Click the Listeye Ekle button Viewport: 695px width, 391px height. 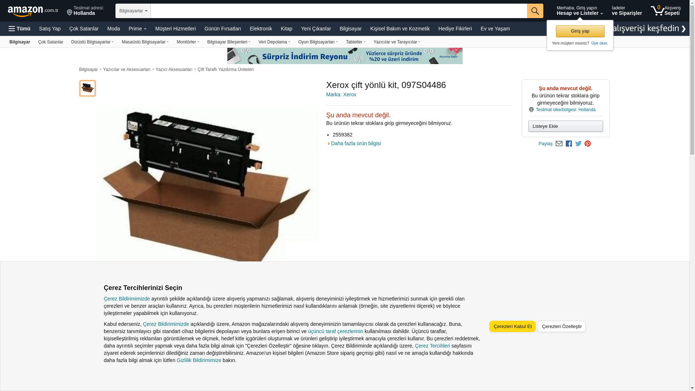click(566, 126)
